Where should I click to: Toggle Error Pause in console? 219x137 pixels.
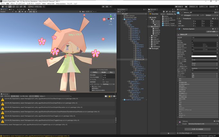coord(34,96)
